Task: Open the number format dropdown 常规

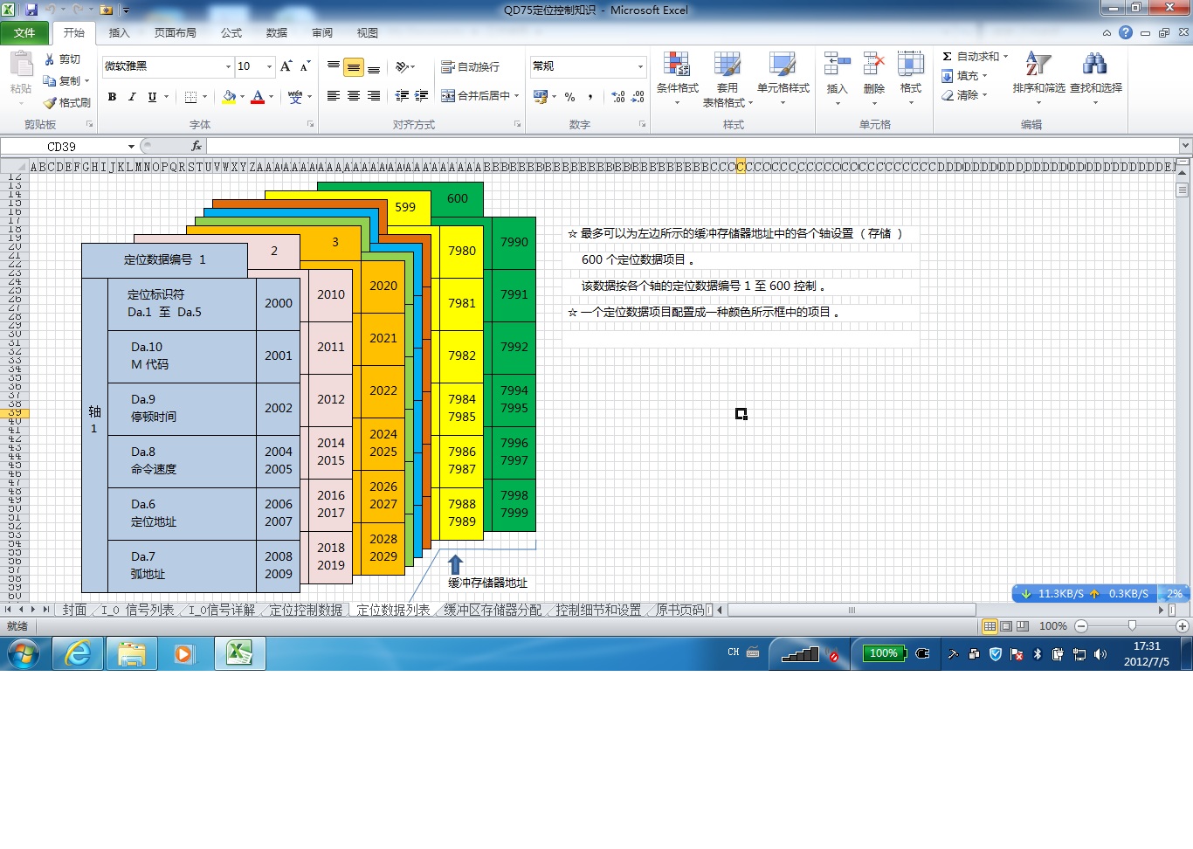Action: (640, 66)
